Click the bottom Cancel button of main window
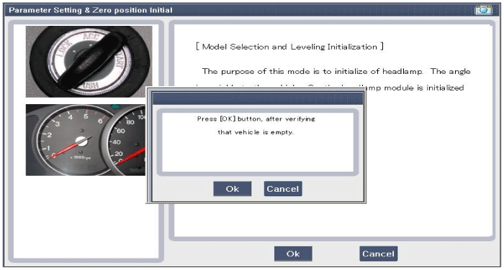 (x=378, y=253)
